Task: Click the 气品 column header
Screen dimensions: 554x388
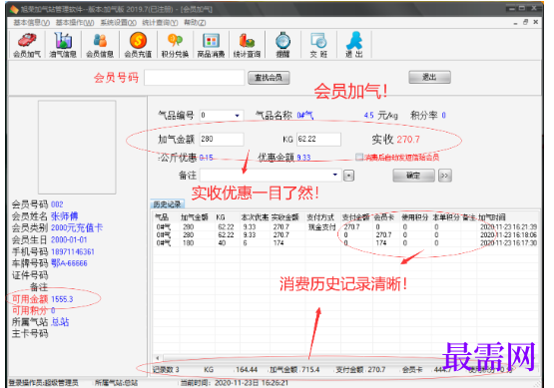Action: (x=162, y=217)
